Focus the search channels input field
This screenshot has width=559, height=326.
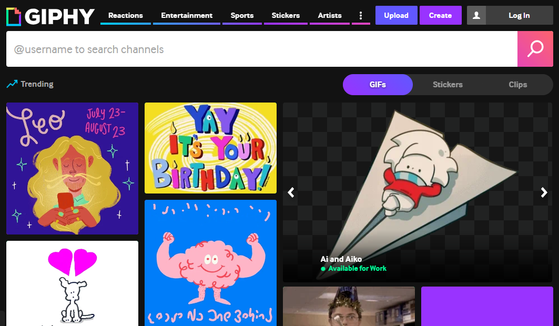(x=261, y=49)
